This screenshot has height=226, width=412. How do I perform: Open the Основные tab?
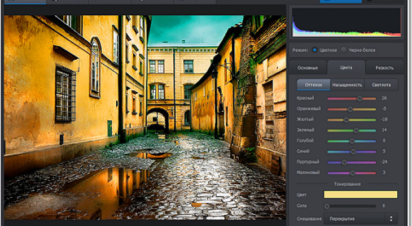[308, 68]
